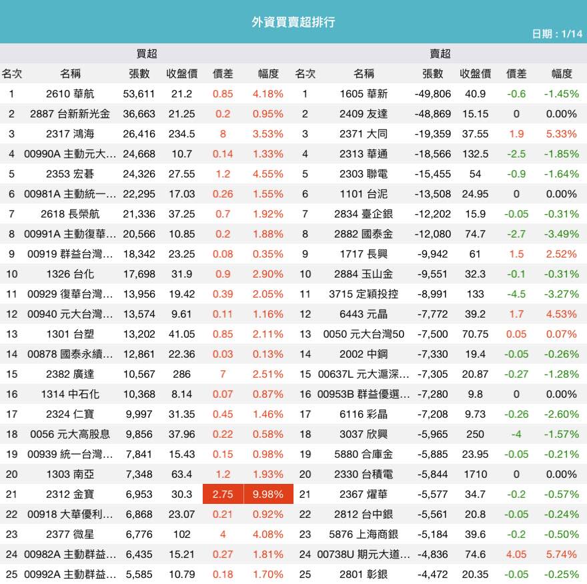This screenshot has height=584, width=587.
Task: Select the 2887 台新新光金 row name
Action: pos(70,114)
